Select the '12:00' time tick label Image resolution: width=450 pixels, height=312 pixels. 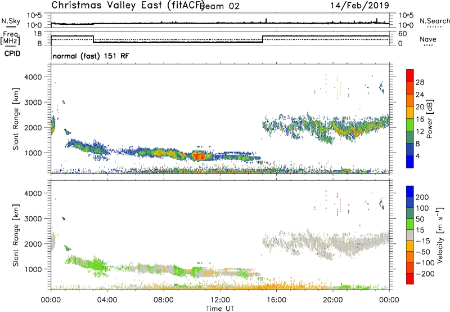(x=220, y=300)
